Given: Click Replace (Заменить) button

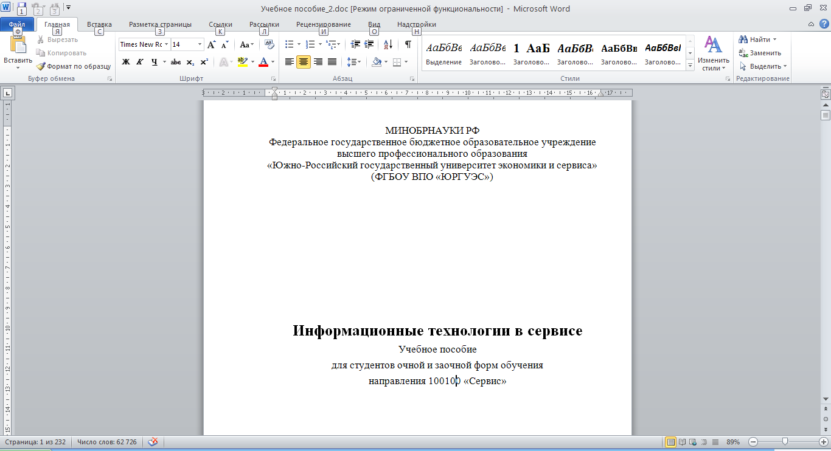Looking at the screenshot, I should coord(760,53).
